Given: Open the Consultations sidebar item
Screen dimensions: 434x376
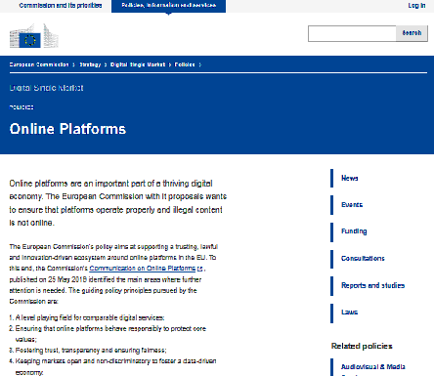Looking at the screenshot, I should (363, 259).
